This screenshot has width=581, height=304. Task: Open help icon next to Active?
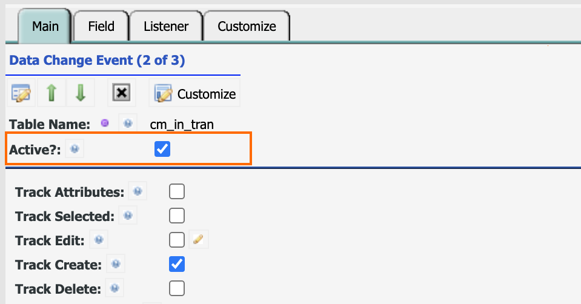coord(75,149)
